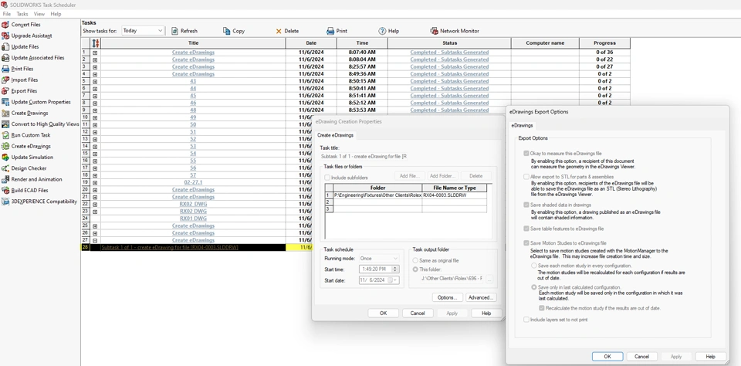Select Save only in last calculated configuration
Viewport: 741px width, 366px height.
534,287
